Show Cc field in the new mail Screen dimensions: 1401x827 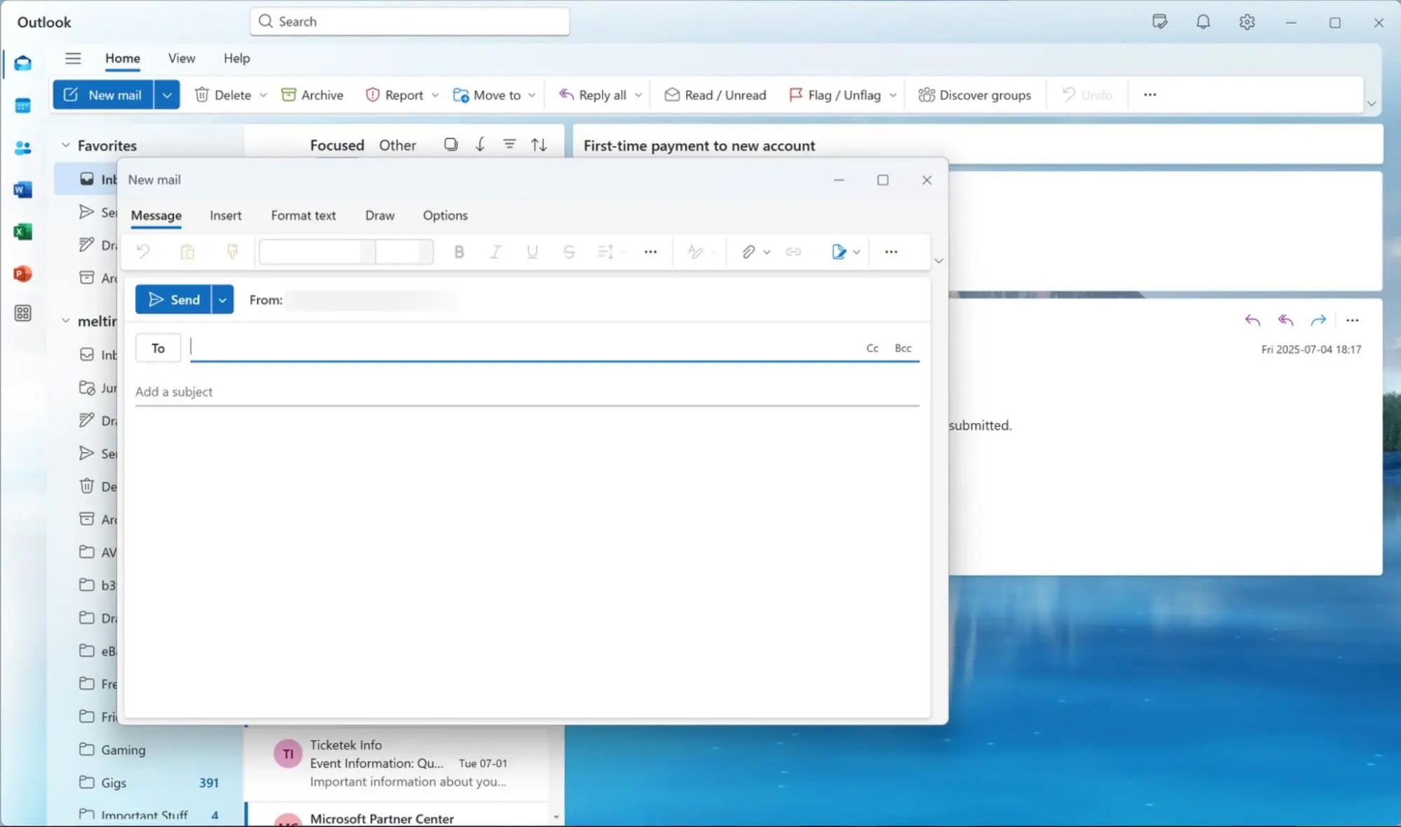(x=871, y=347)
